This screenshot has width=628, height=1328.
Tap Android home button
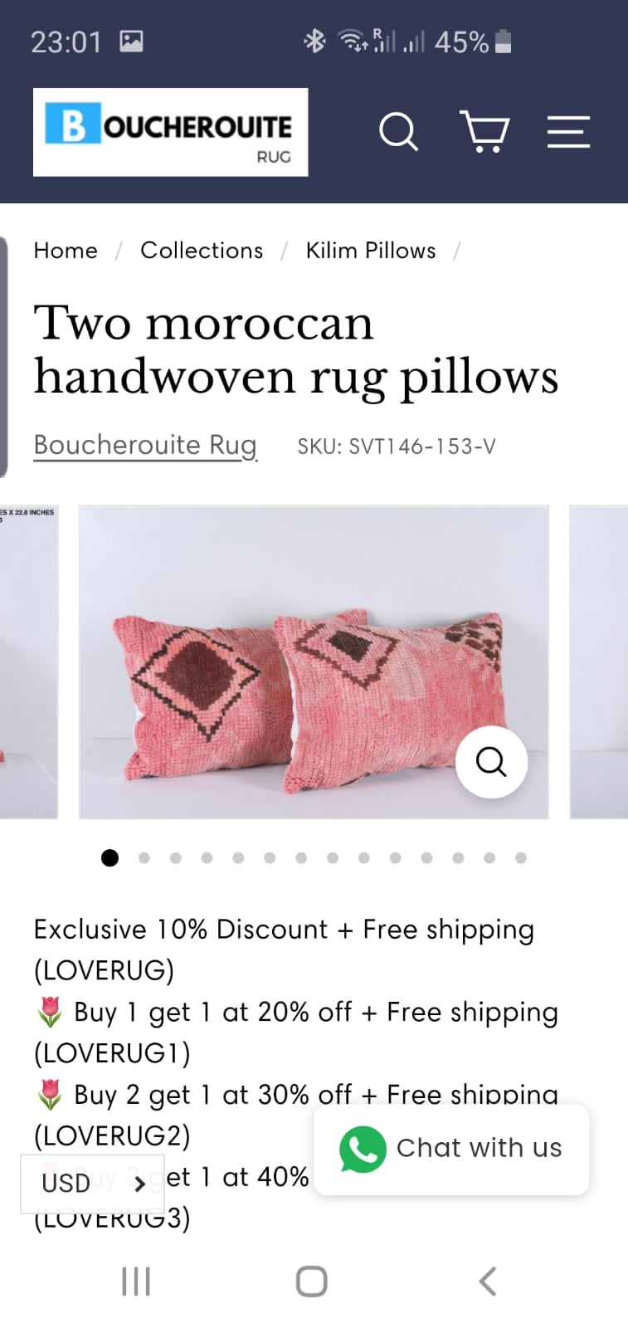tap(312, 1281)
